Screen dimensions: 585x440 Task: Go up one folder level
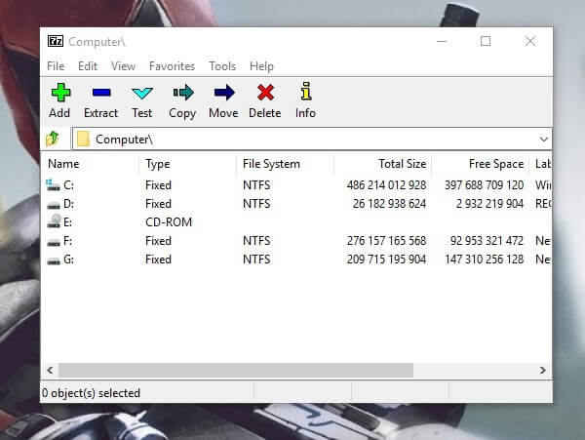(53, 139)
